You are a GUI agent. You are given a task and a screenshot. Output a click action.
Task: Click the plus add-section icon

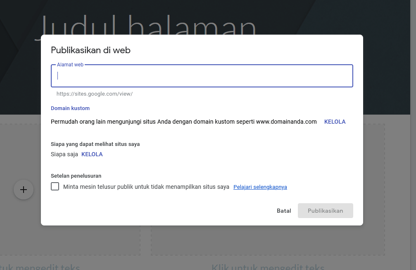click(x=24, y=190)
